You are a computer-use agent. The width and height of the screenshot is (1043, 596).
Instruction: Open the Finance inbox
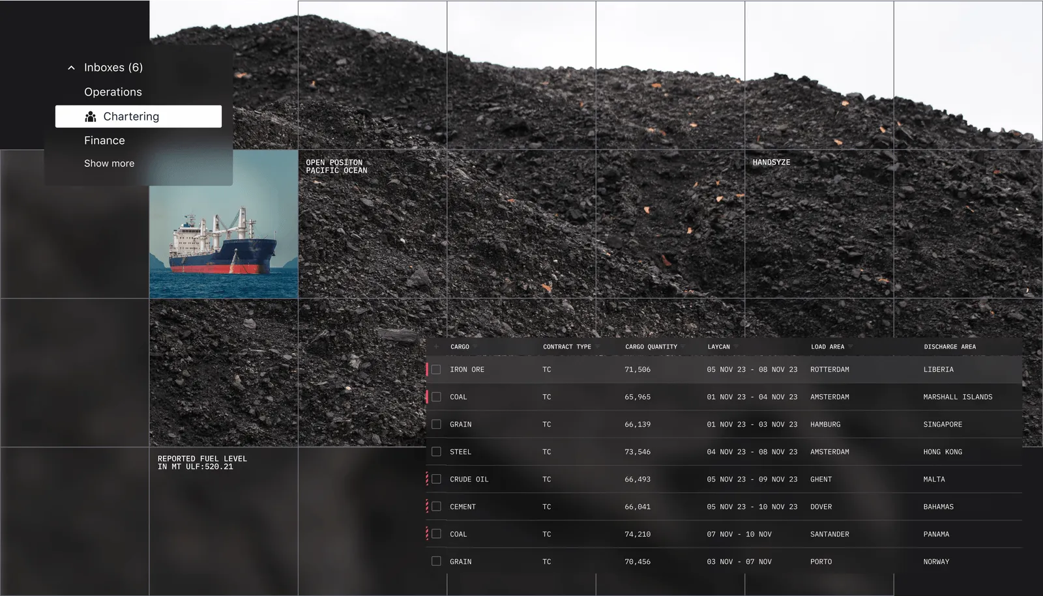coord(104,140)
